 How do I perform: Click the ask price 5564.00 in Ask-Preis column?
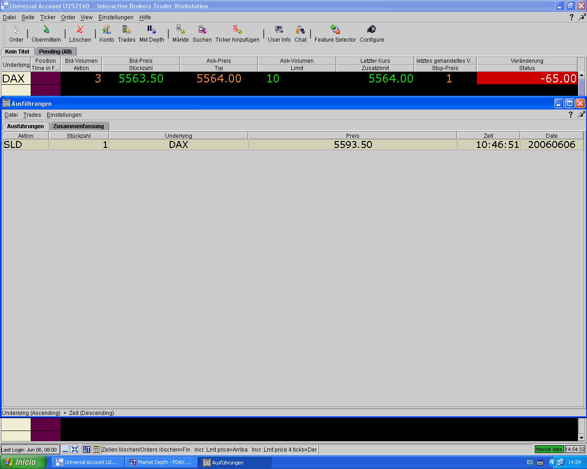[x=219, y=78]
